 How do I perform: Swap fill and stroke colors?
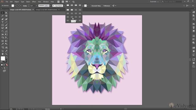pos(7,57)
